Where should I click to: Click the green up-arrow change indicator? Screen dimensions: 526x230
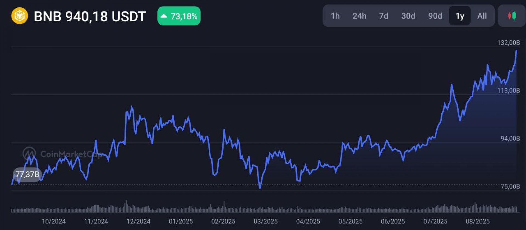(164, 16)
